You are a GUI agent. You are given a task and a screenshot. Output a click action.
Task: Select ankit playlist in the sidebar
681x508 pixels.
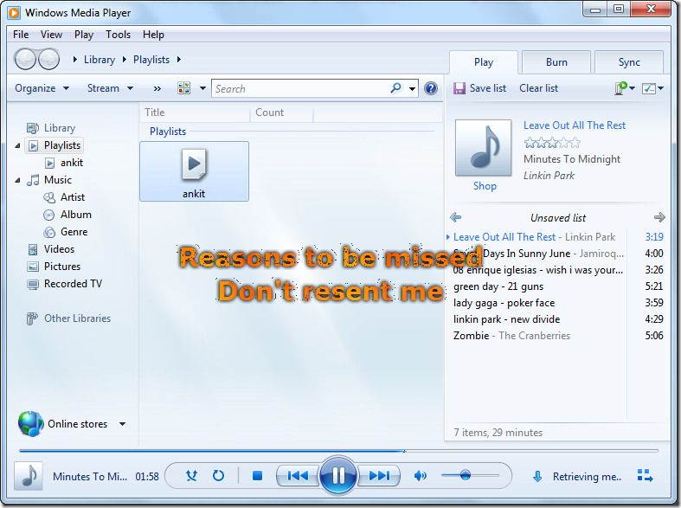72,163
